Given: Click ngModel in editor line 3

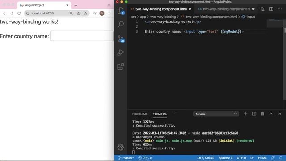Looking at the screenshot, I should click(x=231, y=32).
